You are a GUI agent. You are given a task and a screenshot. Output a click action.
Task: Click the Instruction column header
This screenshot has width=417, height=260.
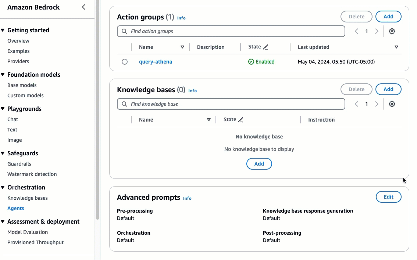pyautogui.click(x=321, y=120)
